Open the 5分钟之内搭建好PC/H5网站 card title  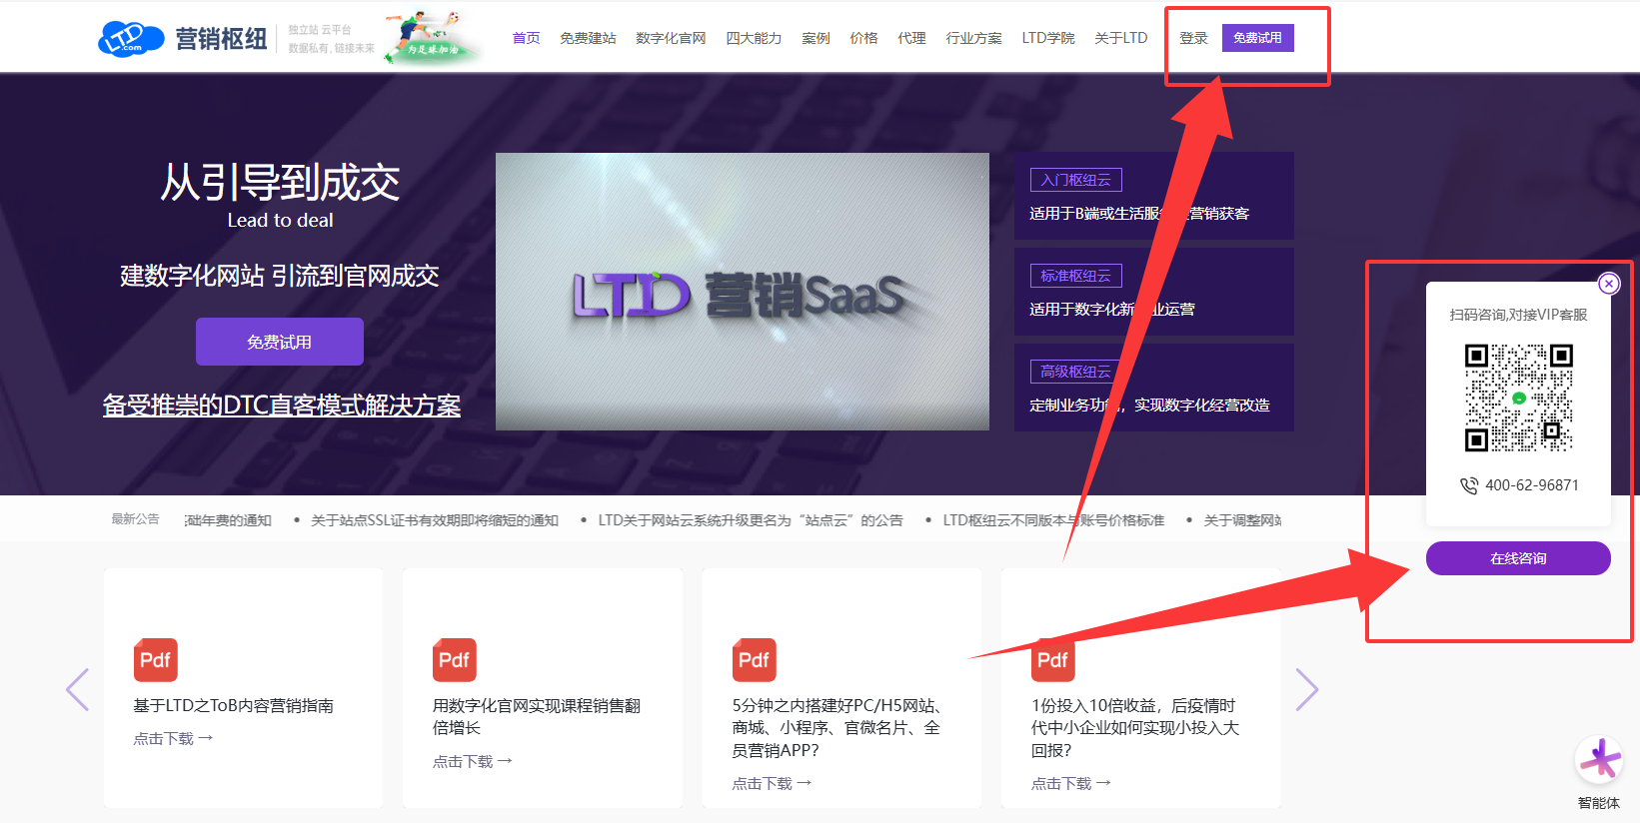pyautogui.click(x=836, y=728)
